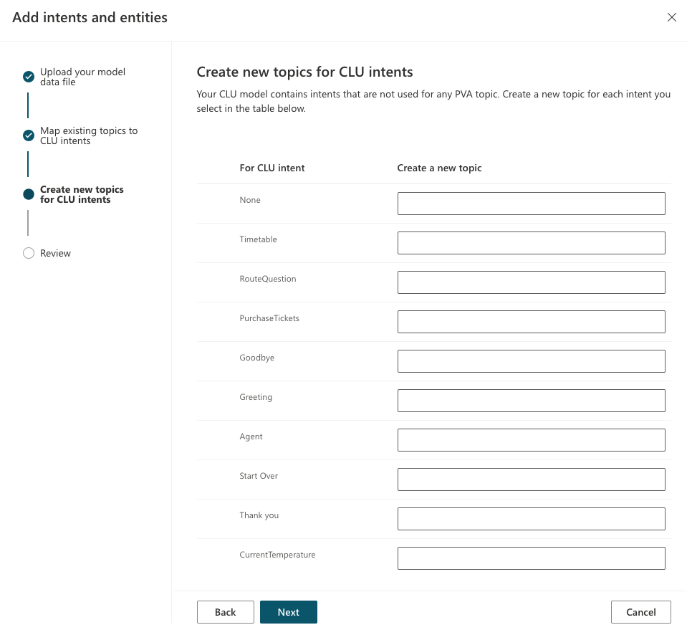Click the CurrentTemperature new topic input
Image resolution: width=687 pixels, height=635 pixels.
[x=531, y=558]
